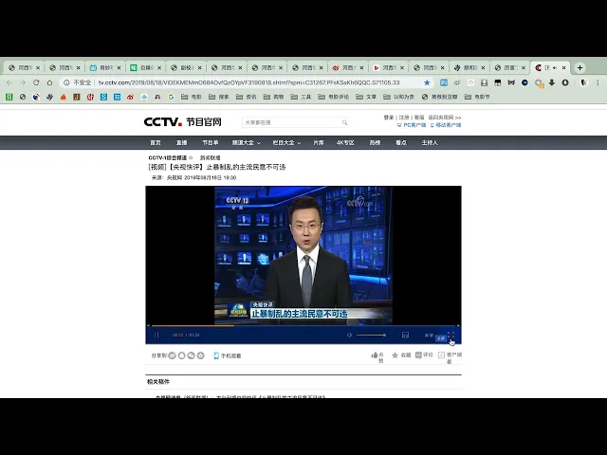607x455 pixels.
Task: Open the 文章 bookmarks folder
Action: coord(366,97)
